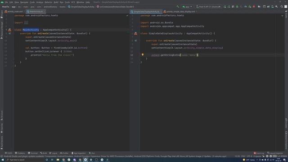
Task: Open the Layout Inspector tool window
Action: point(275,153)
